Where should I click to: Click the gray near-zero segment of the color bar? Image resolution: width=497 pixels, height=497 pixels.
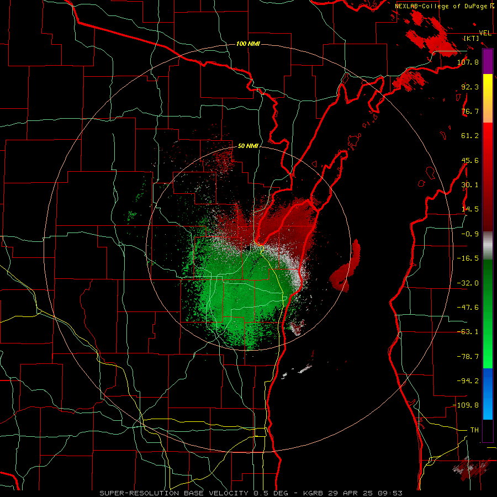click(488, 246)
